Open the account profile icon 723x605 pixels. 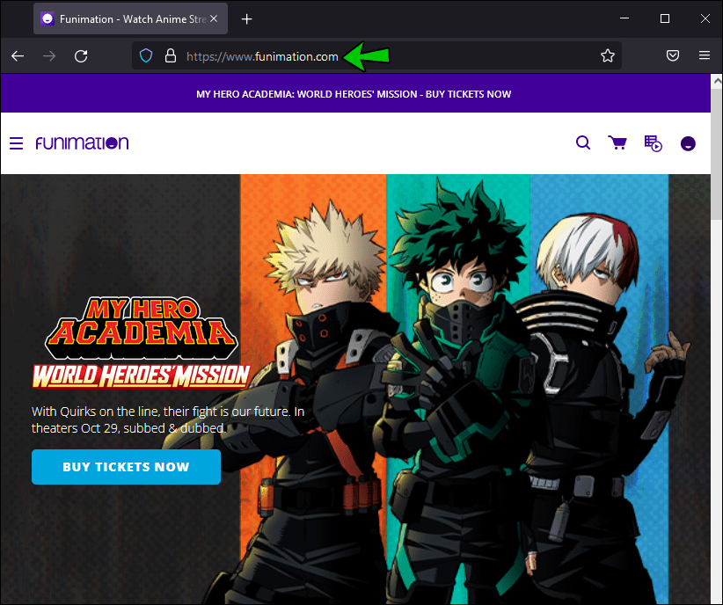tap(688, 142)
